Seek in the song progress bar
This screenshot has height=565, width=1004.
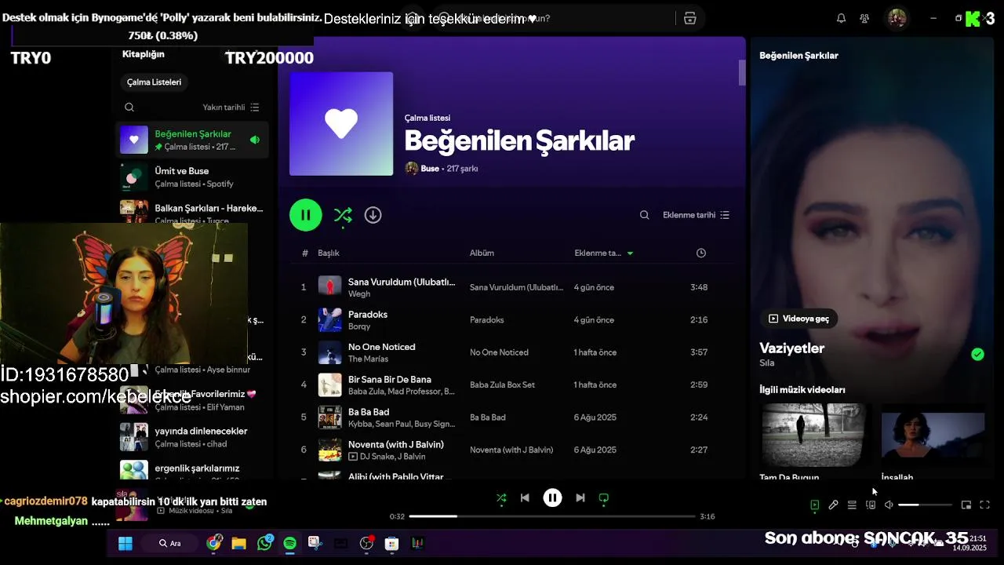[552, 516]
